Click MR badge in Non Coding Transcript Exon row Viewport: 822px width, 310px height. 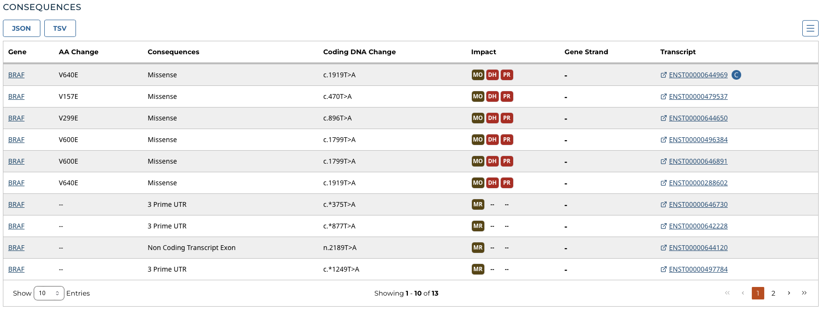pyautogui.click(x=478, y=248)
